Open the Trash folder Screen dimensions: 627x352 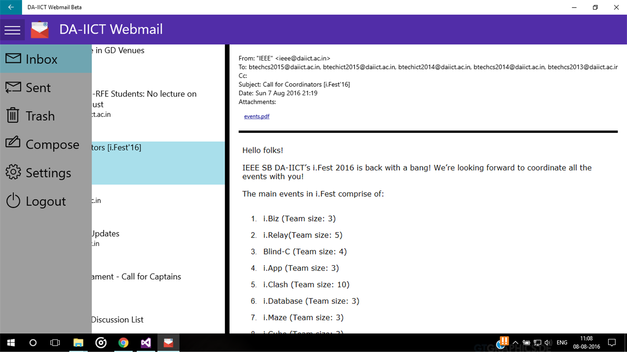click(x=39, y=115)
